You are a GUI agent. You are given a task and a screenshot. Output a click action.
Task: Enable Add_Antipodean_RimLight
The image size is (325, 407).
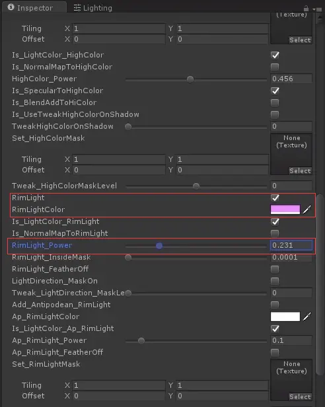275,305
